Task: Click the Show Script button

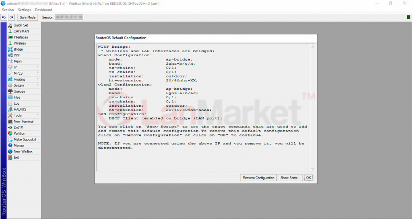Action: click(290, 178)
